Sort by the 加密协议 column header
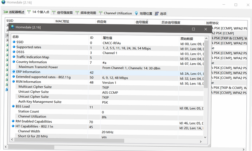This screenshot has width=252, height=151. tap(226, 23)
